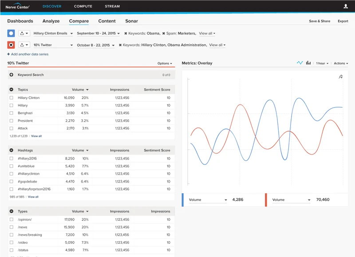Image resolution: width=355 pixels, height=257 pixels.
Task: View all filters for 10% Twitter series
Action: click(x=217, y=45)
